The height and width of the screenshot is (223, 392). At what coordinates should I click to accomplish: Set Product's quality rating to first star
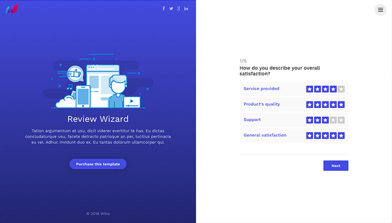click(x=310, y=105)
